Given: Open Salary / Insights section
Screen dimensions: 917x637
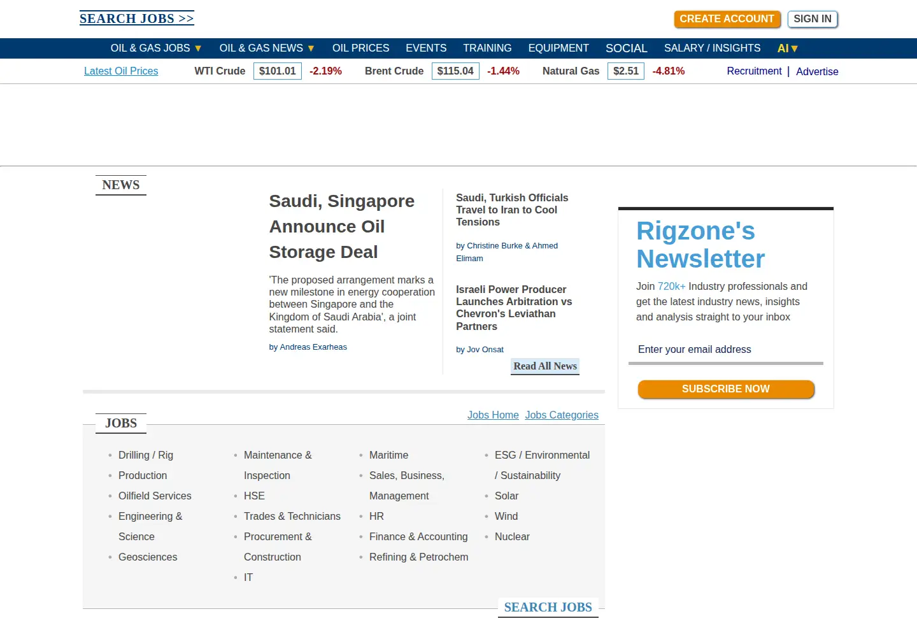Looking at the screenshot, I should (x=712, y=48).
